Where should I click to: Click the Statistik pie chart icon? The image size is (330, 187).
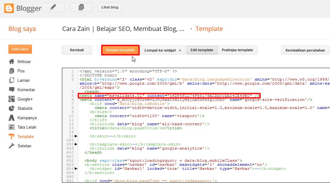[x=12, y=108]
